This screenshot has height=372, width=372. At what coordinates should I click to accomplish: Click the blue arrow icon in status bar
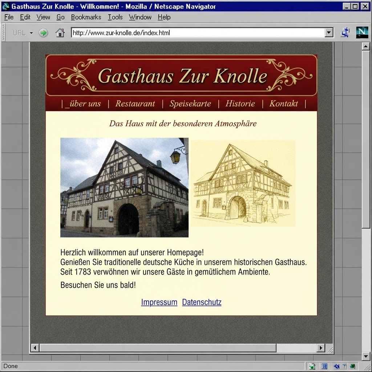click(x=336, y=366)
